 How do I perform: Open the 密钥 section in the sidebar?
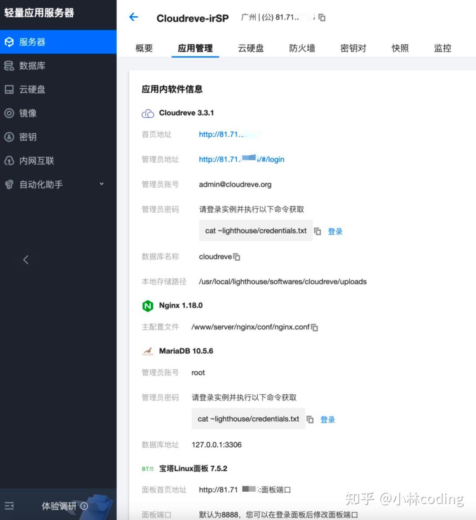(x=26, y=137)
